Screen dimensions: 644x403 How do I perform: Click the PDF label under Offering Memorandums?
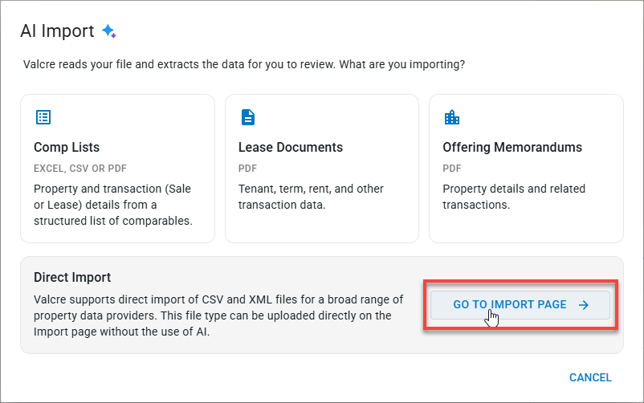tap(452, 169)
